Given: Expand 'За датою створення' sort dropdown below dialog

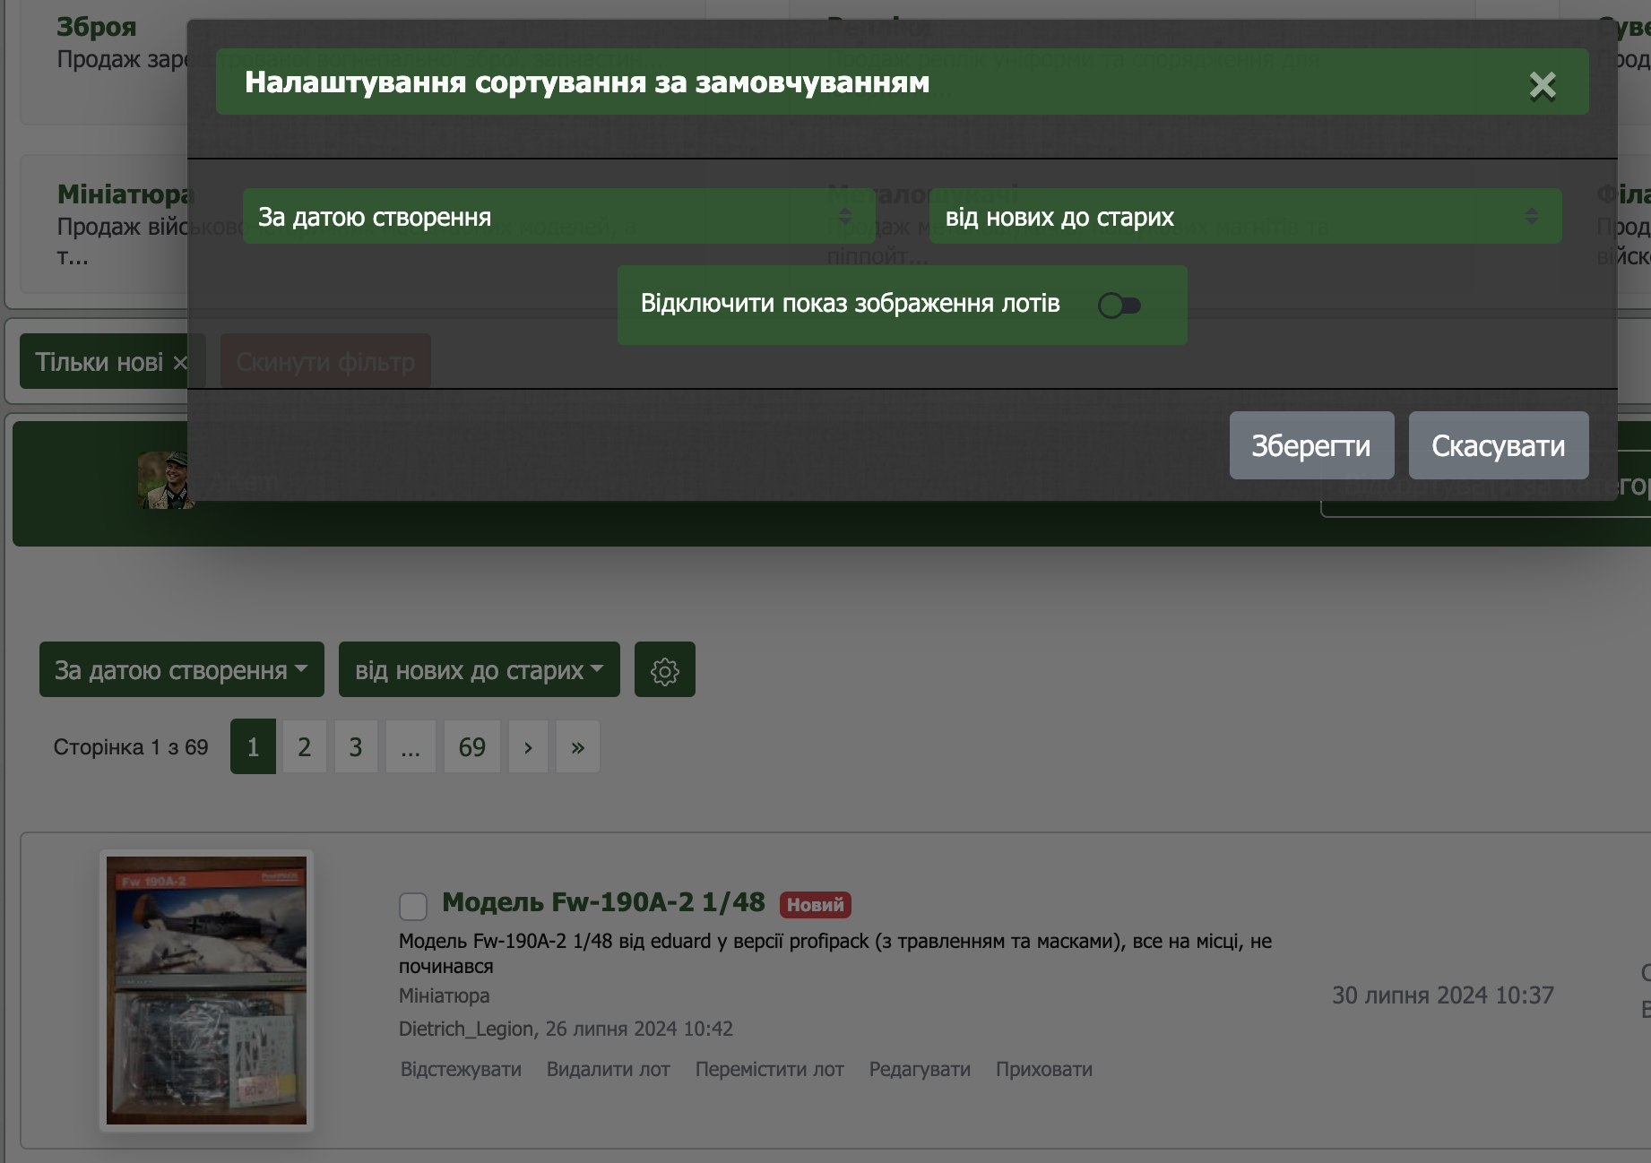Looking at the screenshot, I should click(182, 669).
